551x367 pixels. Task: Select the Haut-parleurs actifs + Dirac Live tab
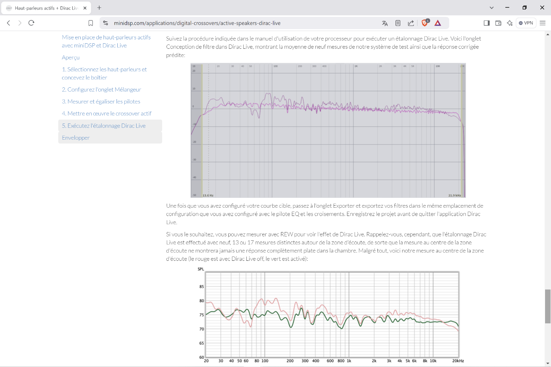[x=46, y=8]
